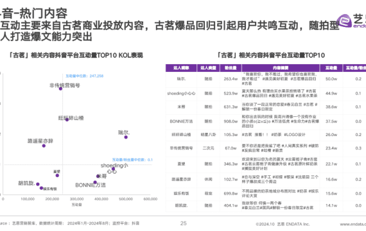Click the 休闲 type cell

click(208, 180)
